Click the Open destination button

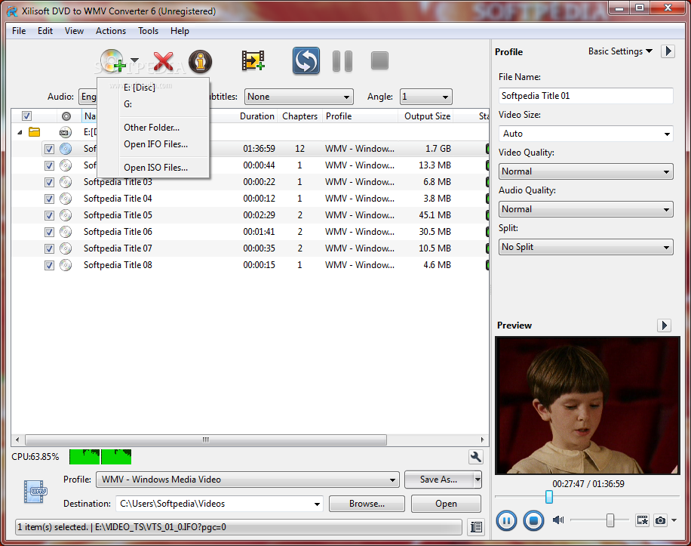446,504
